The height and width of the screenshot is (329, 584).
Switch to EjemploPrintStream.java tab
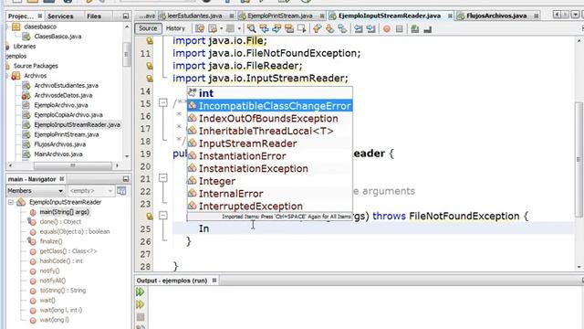280,16
